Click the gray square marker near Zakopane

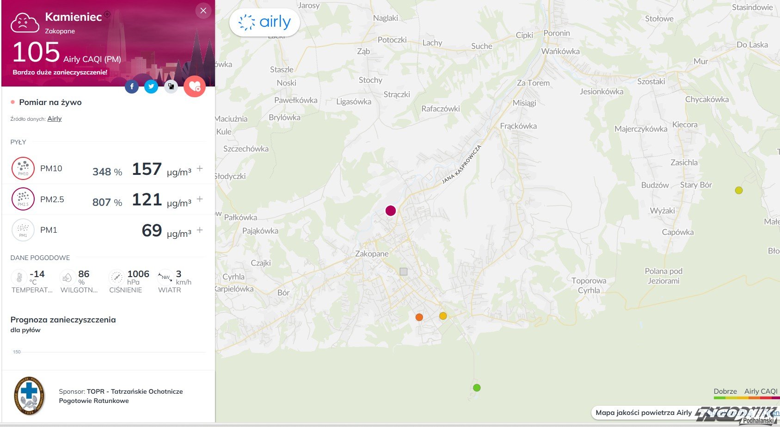click(404, 272)
